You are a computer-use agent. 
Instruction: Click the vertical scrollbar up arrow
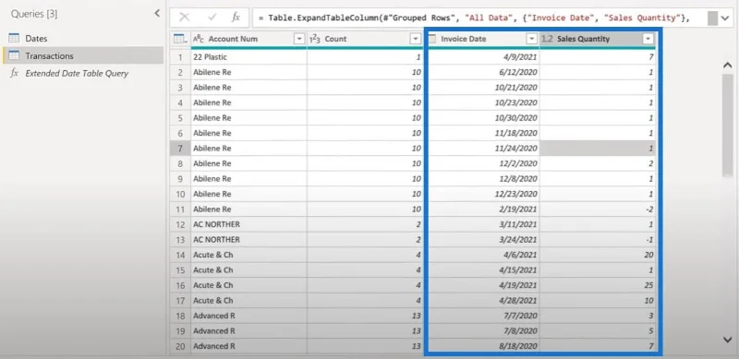pos(727,66)
